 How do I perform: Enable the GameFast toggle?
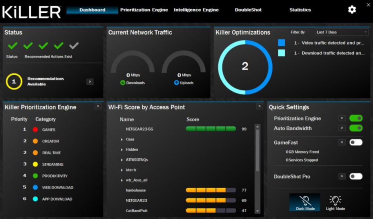click(x=356, y=142)
